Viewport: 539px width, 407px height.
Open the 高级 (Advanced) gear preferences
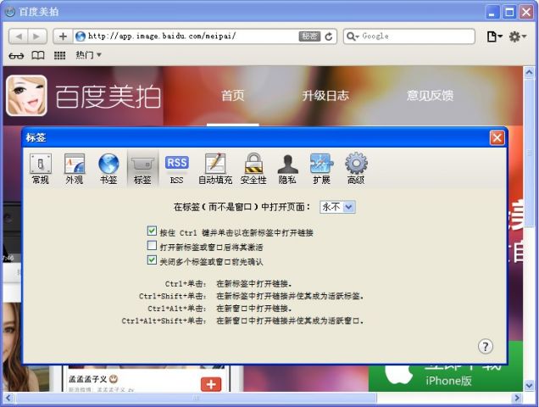[x=355, y=169]
